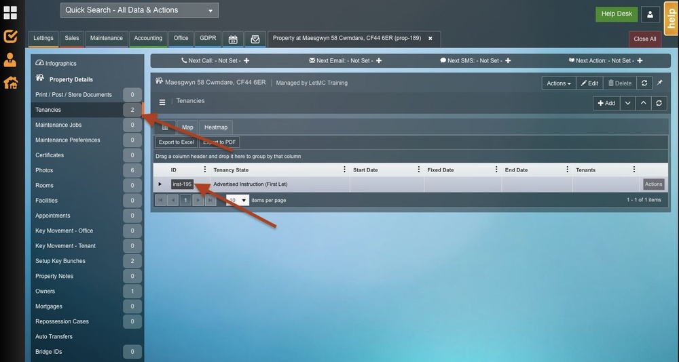Switch to the grid table view tab

pos(165,127)
